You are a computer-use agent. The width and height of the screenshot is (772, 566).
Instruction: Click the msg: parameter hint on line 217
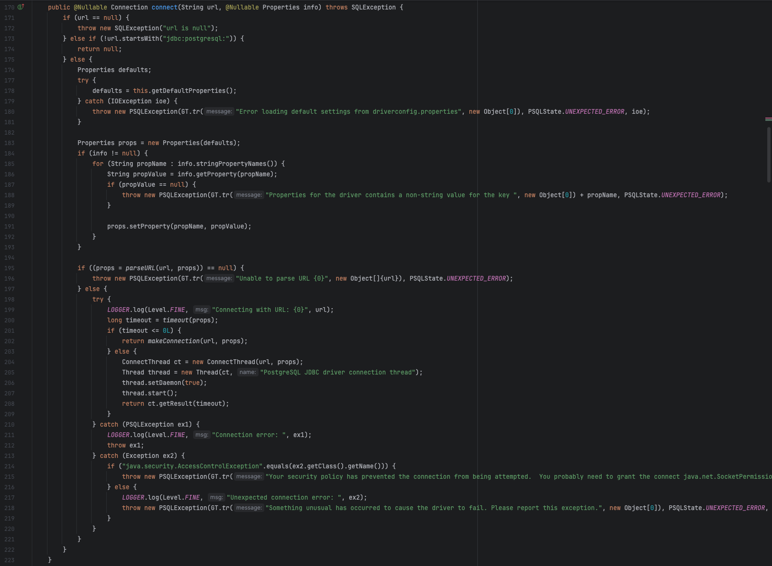pos(216,497)
